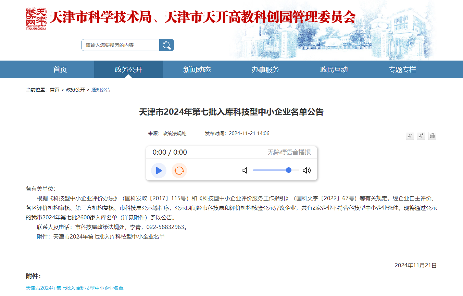Type in the site search input box
This screenshot has width=463, height=296.
coord(121,45)
